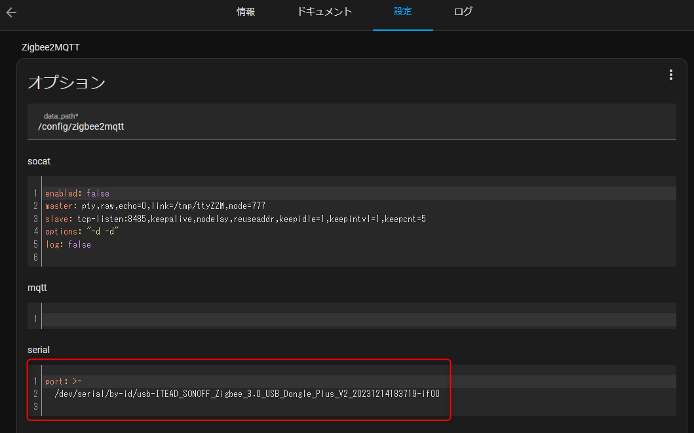Click the socat section label
Screen dimensions: 694x433
[39, 161]
